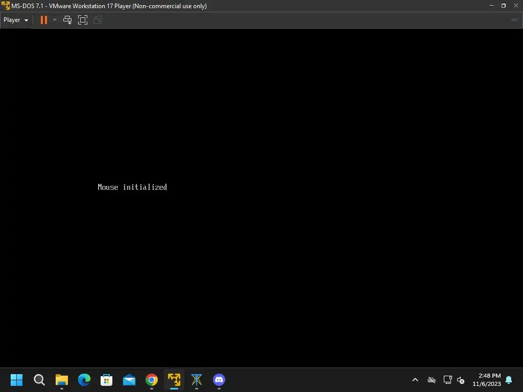Open network status tray icon
This screenshot has width=523, height=392.
[447, 380]
